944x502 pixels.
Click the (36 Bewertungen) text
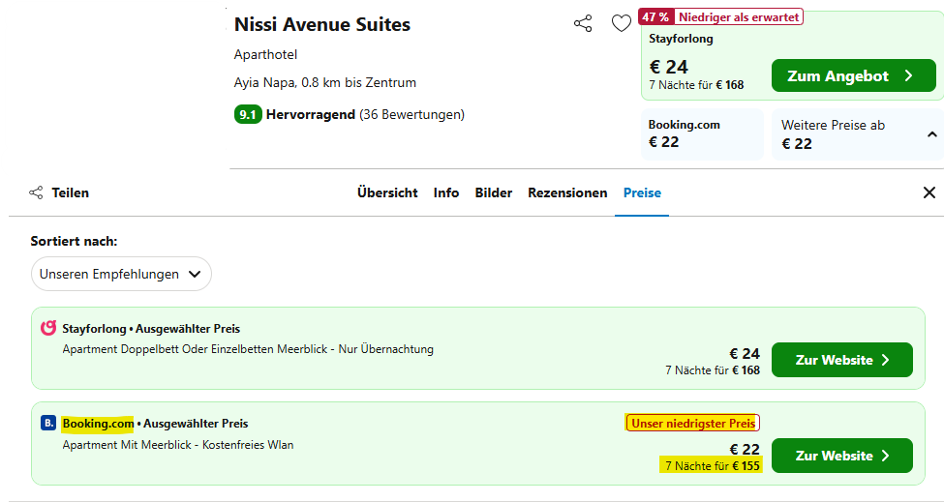click(411, 114)
